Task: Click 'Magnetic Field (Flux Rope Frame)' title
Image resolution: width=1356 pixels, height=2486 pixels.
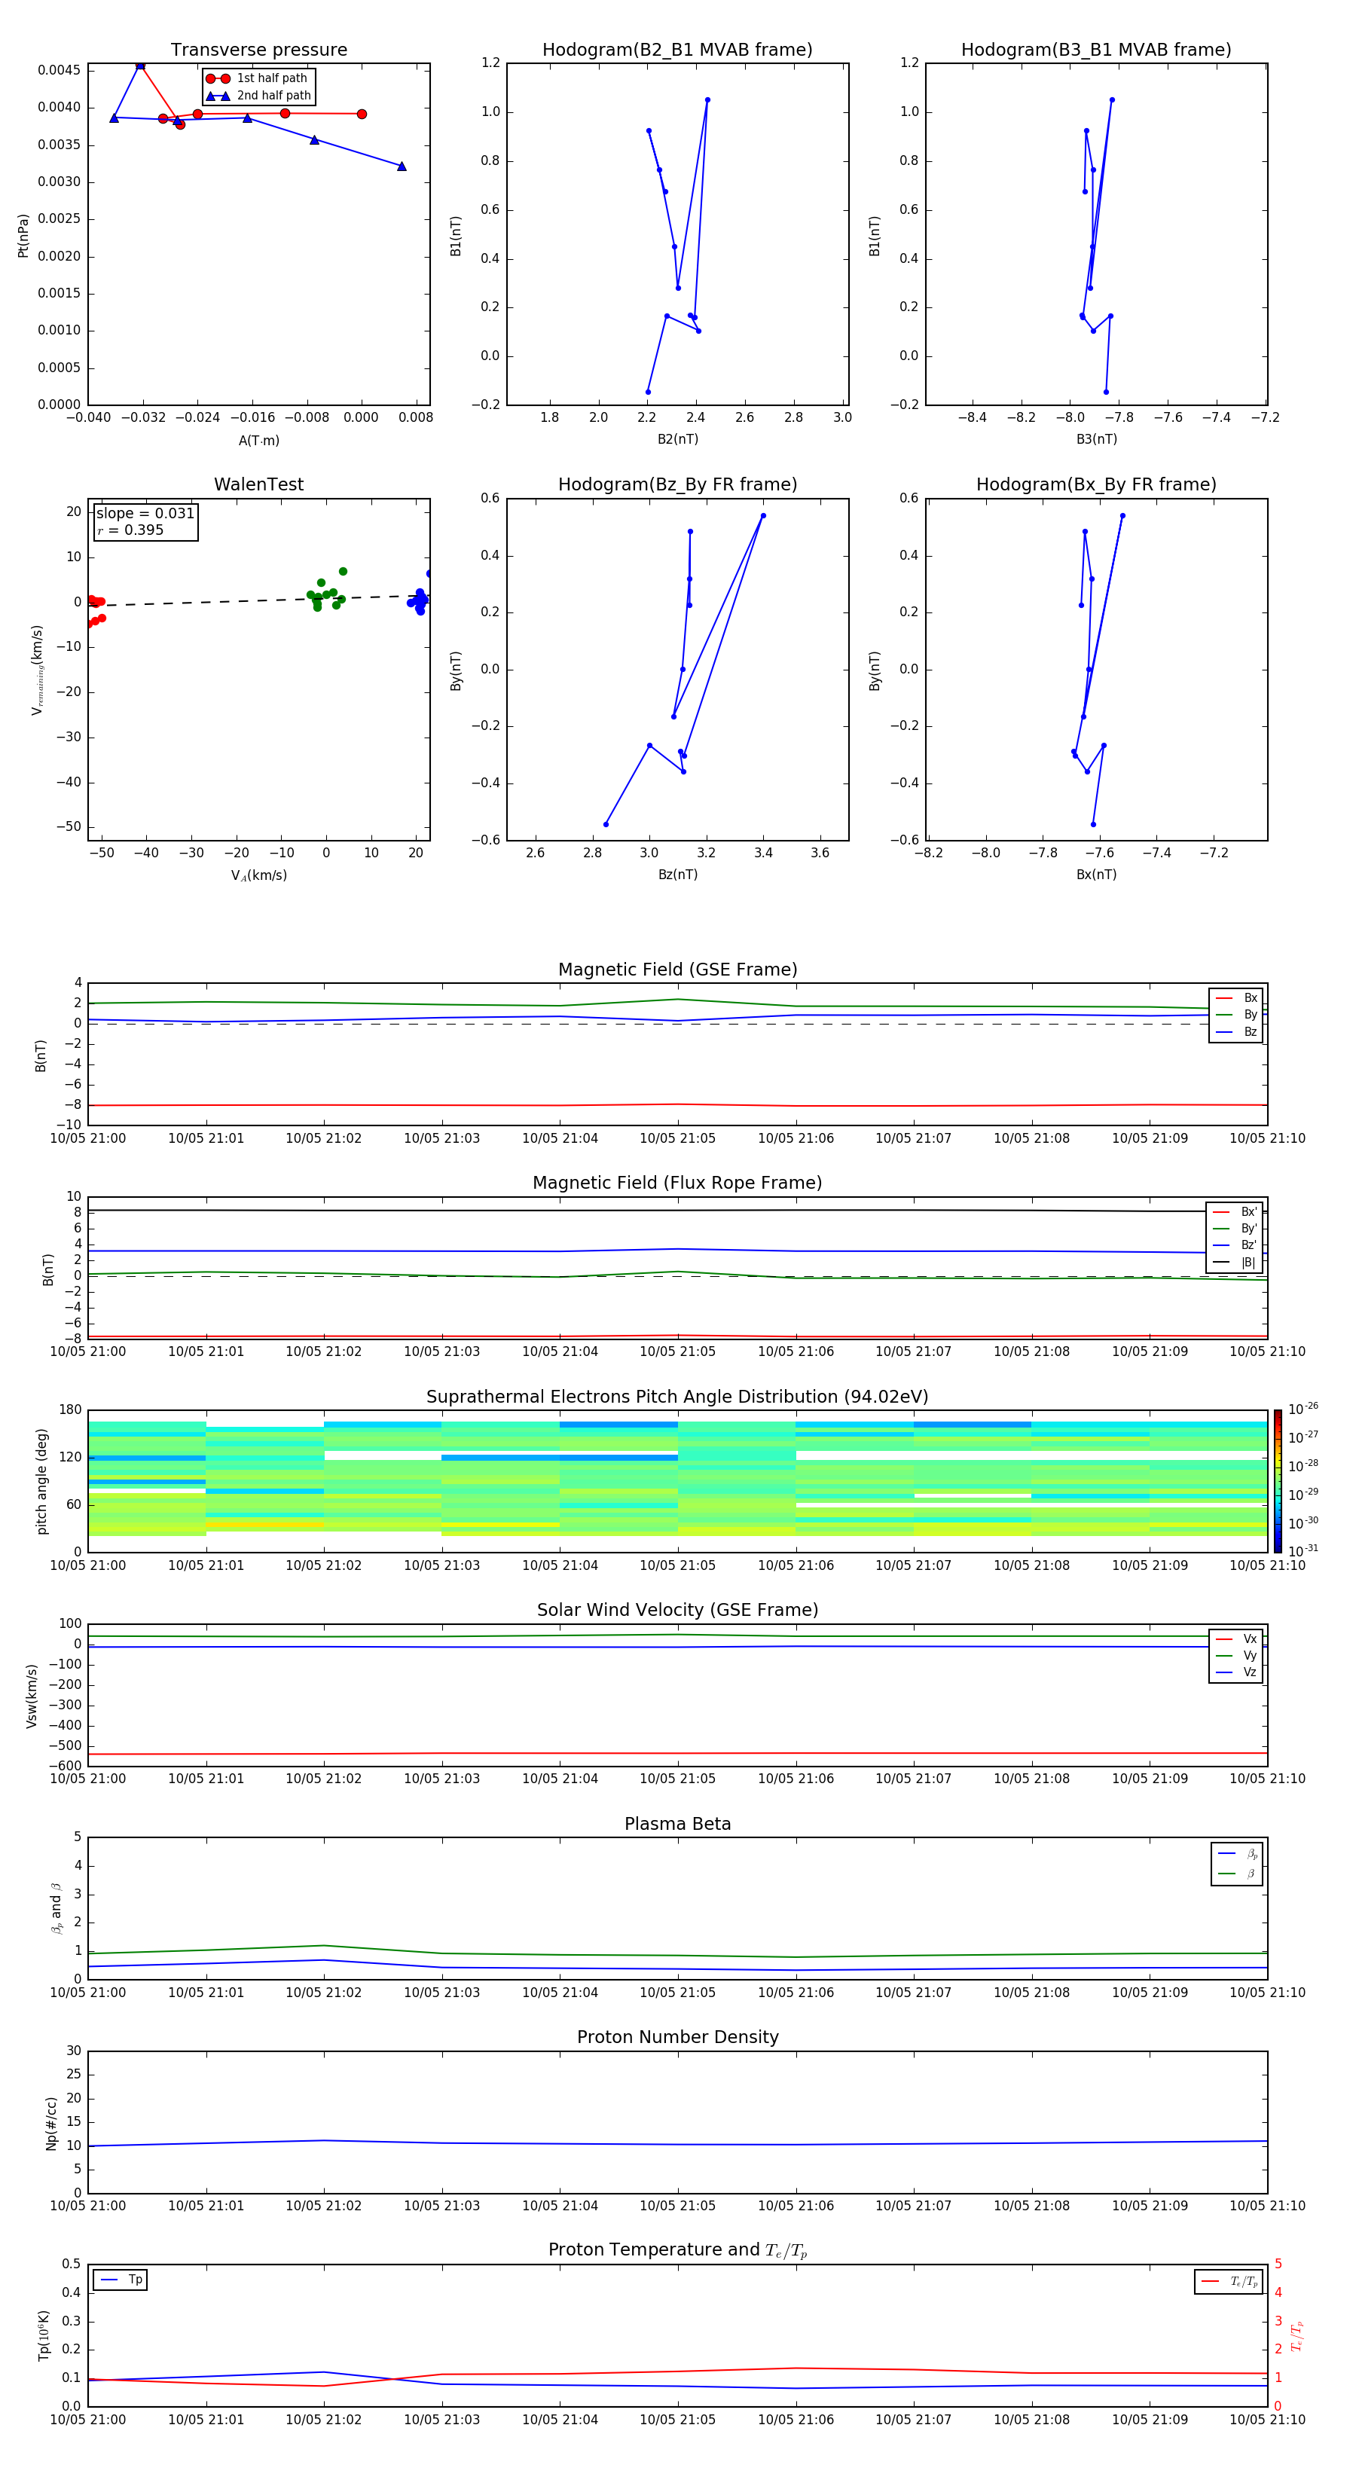Action: tap(677, 1183)
